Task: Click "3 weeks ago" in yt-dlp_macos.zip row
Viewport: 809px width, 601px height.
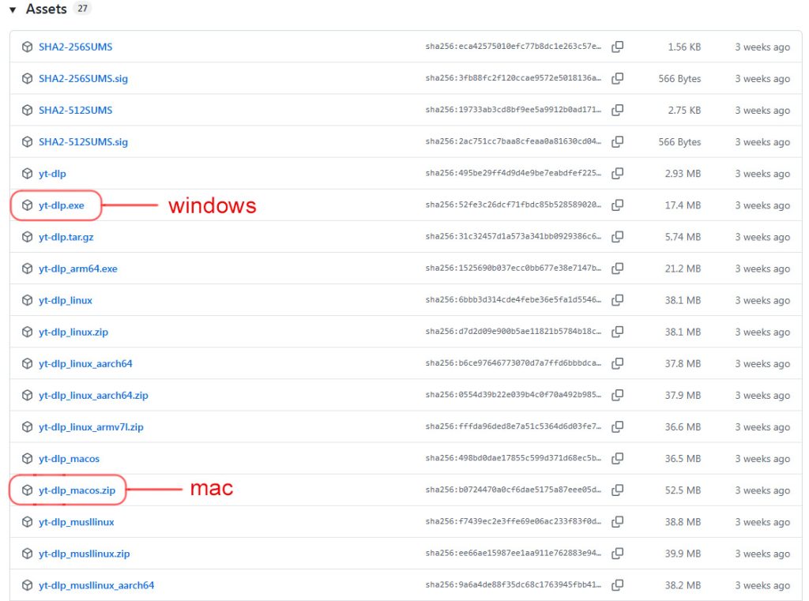Action: point(762,490)
